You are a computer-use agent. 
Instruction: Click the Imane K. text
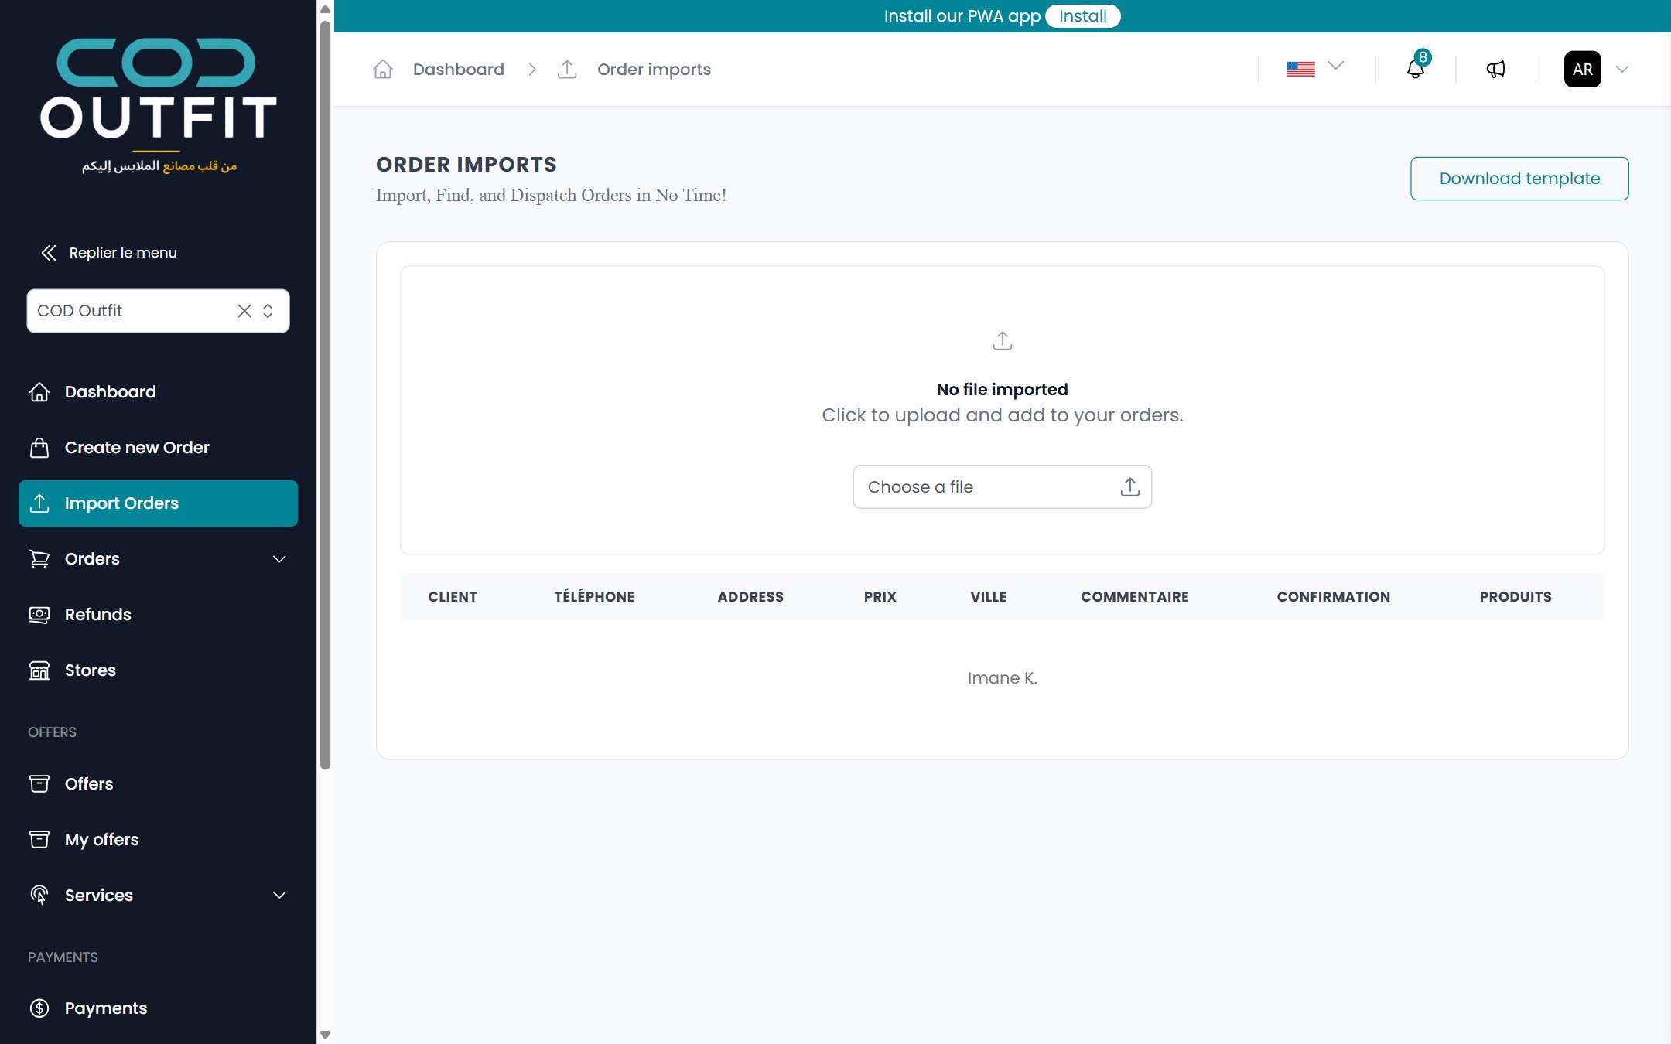1003,678
